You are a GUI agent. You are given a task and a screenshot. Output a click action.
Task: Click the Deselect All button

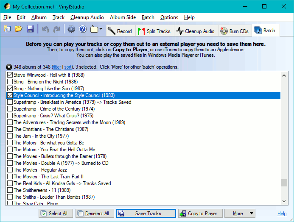pyautogui.click(x=95, y=214)
